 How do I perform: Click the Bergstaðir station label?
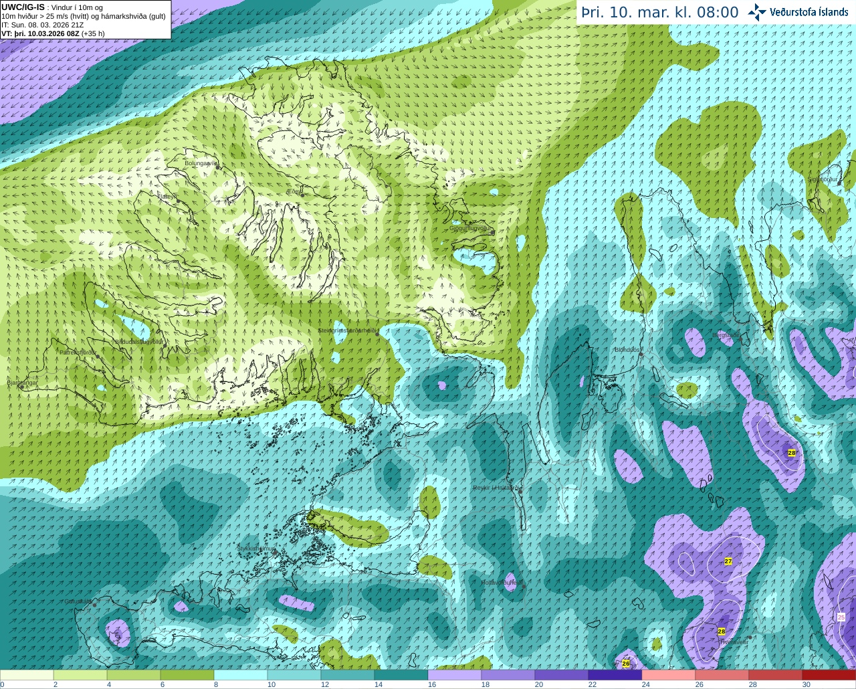[x=726, y=335]
